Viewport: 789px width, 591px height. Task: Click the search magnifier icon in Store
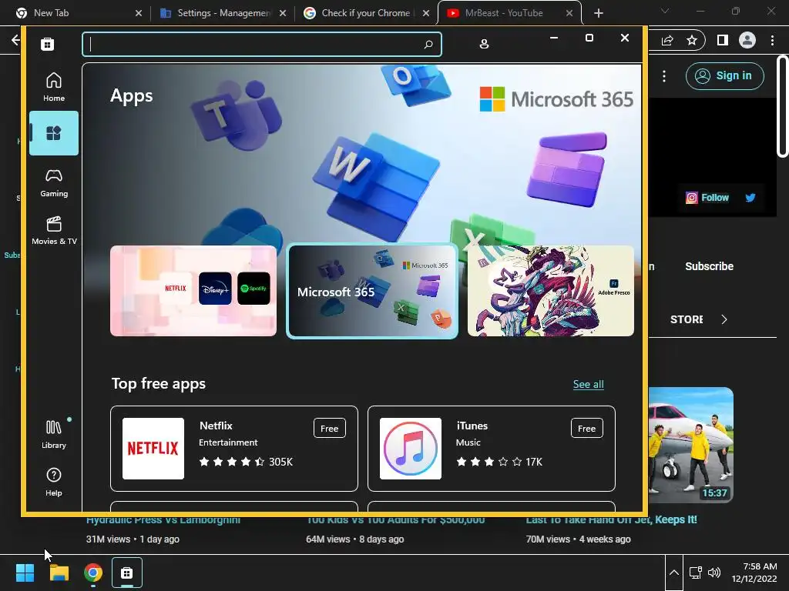click(x=428, y=44)
